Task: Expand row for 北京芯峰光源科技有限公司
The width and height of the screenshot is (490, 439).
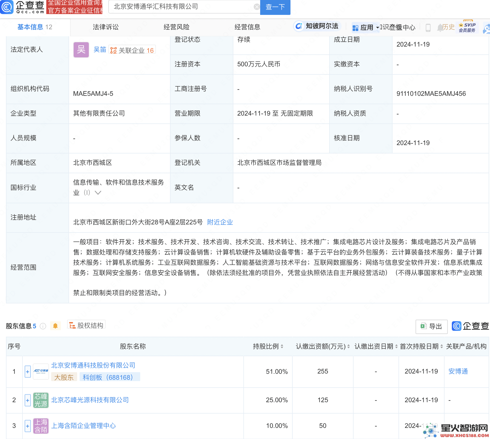Action: pyautogui.click(x=28, y=400)
